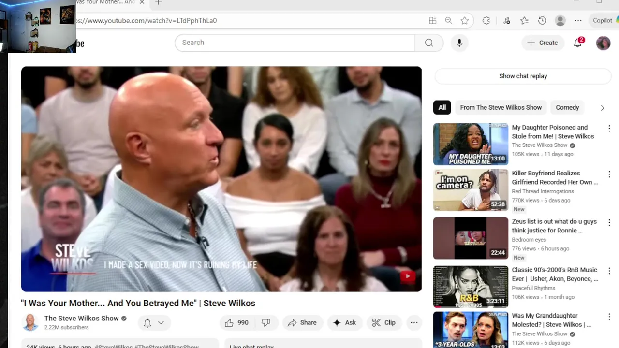
Task: Open The Steve Wilkos Show channel name
Action: point(81,318)
